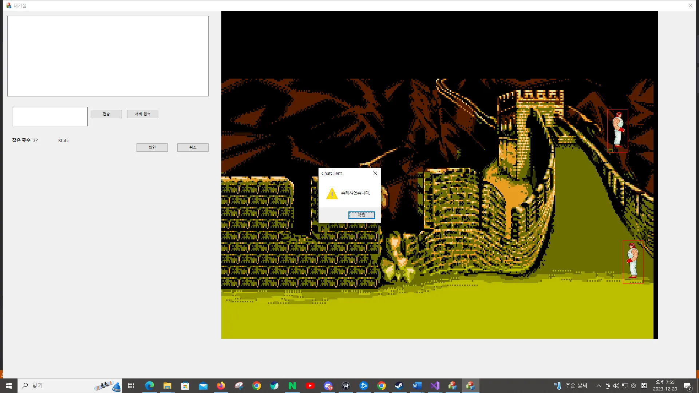Viewport: 699px width, 393px height.
Task: Click the 확인 button beside 취소
Action: [152, 147]
